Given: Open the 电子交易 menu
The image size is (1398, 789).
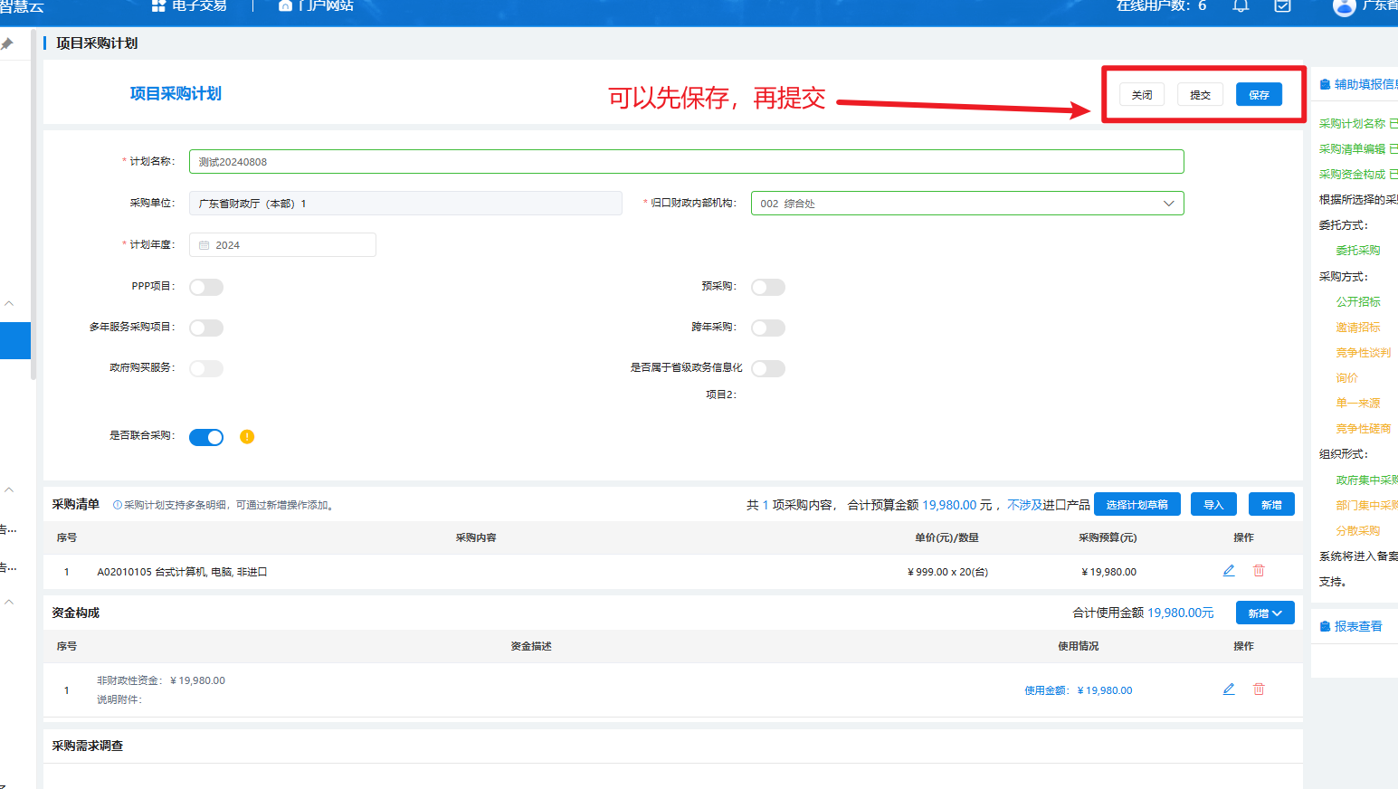Looking at the screenshot, I should point(189,5).
